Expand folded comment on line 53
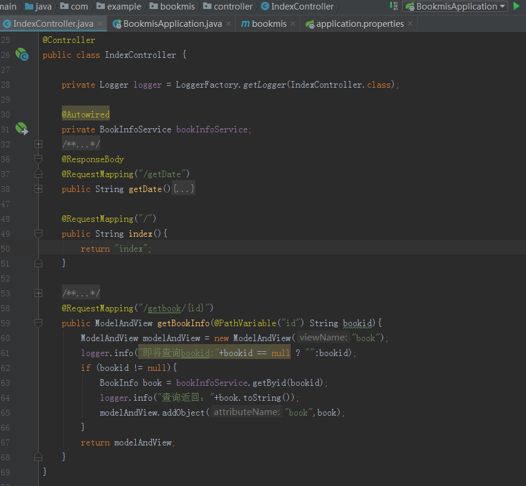526x486 pixels. point(38,293)
